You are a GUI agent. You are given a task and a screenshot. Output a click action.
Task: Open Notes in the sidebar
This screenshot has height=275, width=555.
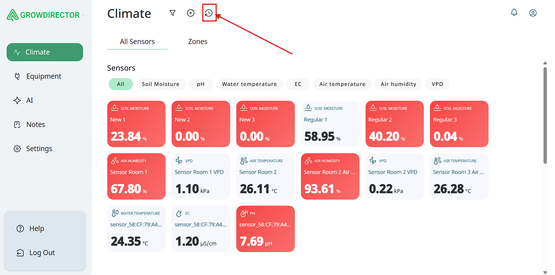(35, 125)
